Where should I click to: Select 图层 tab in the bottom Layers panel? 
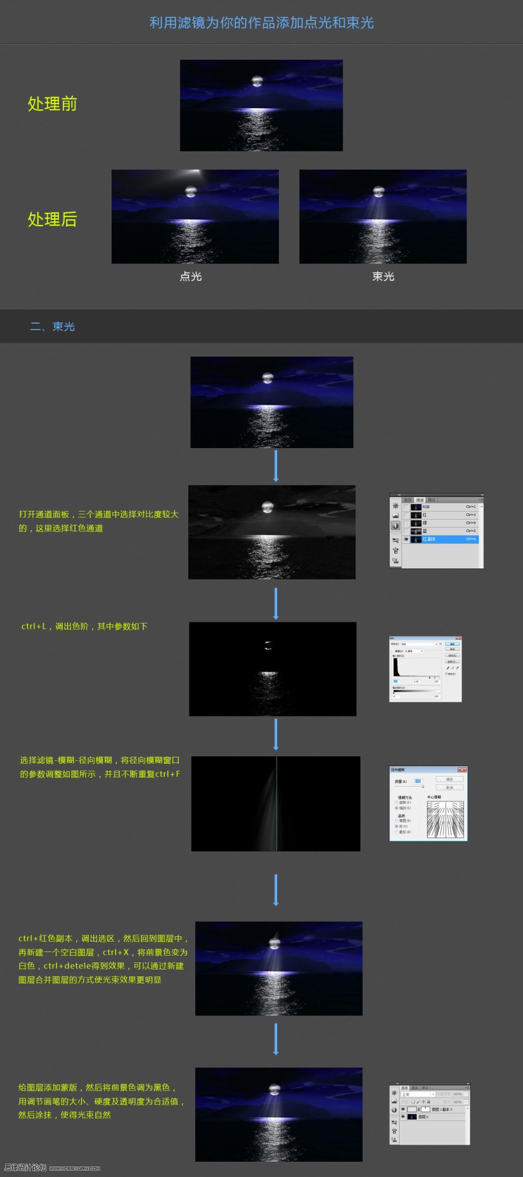click(404, 1088)
